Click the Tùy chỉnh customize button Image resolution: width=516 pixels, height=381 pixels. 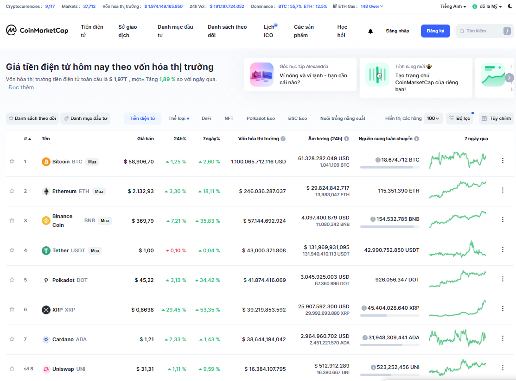tap(496, 119)
